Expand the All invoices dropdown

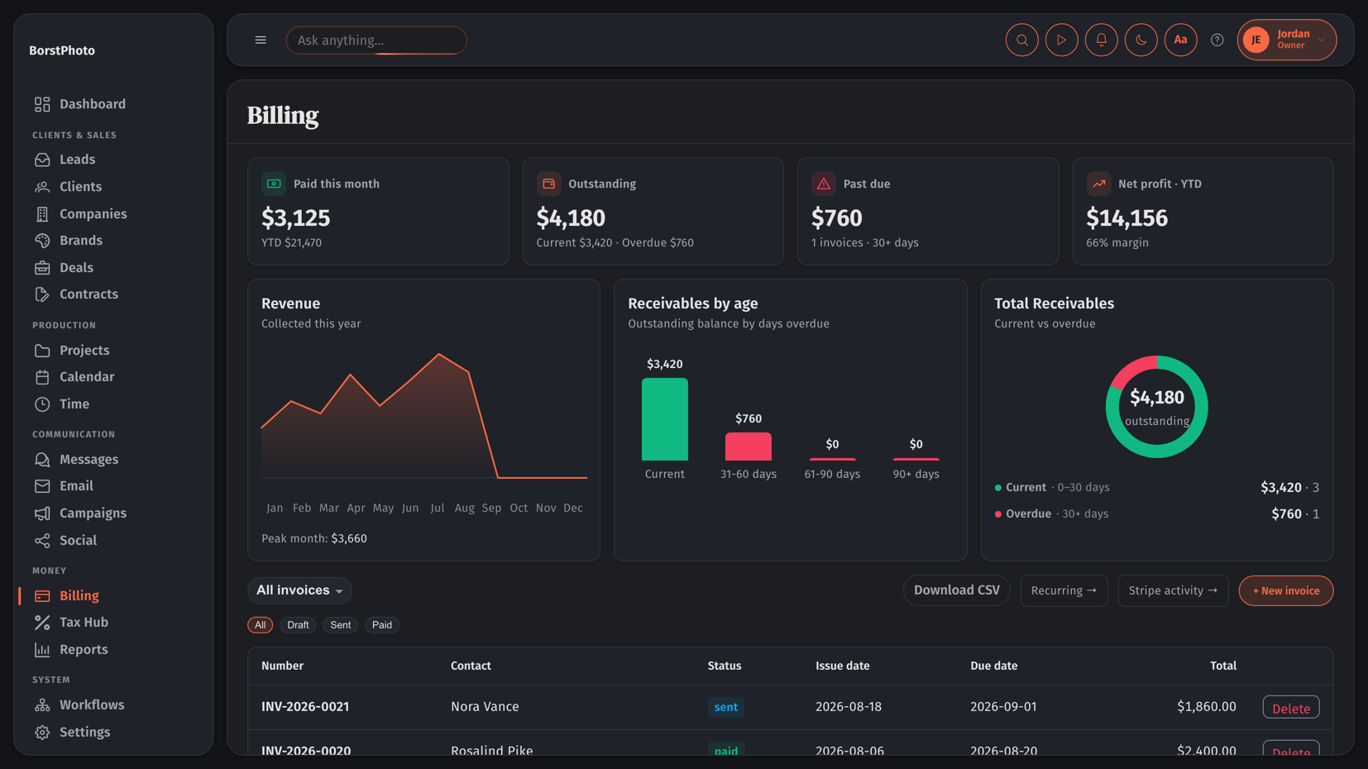tap(299, 590)
